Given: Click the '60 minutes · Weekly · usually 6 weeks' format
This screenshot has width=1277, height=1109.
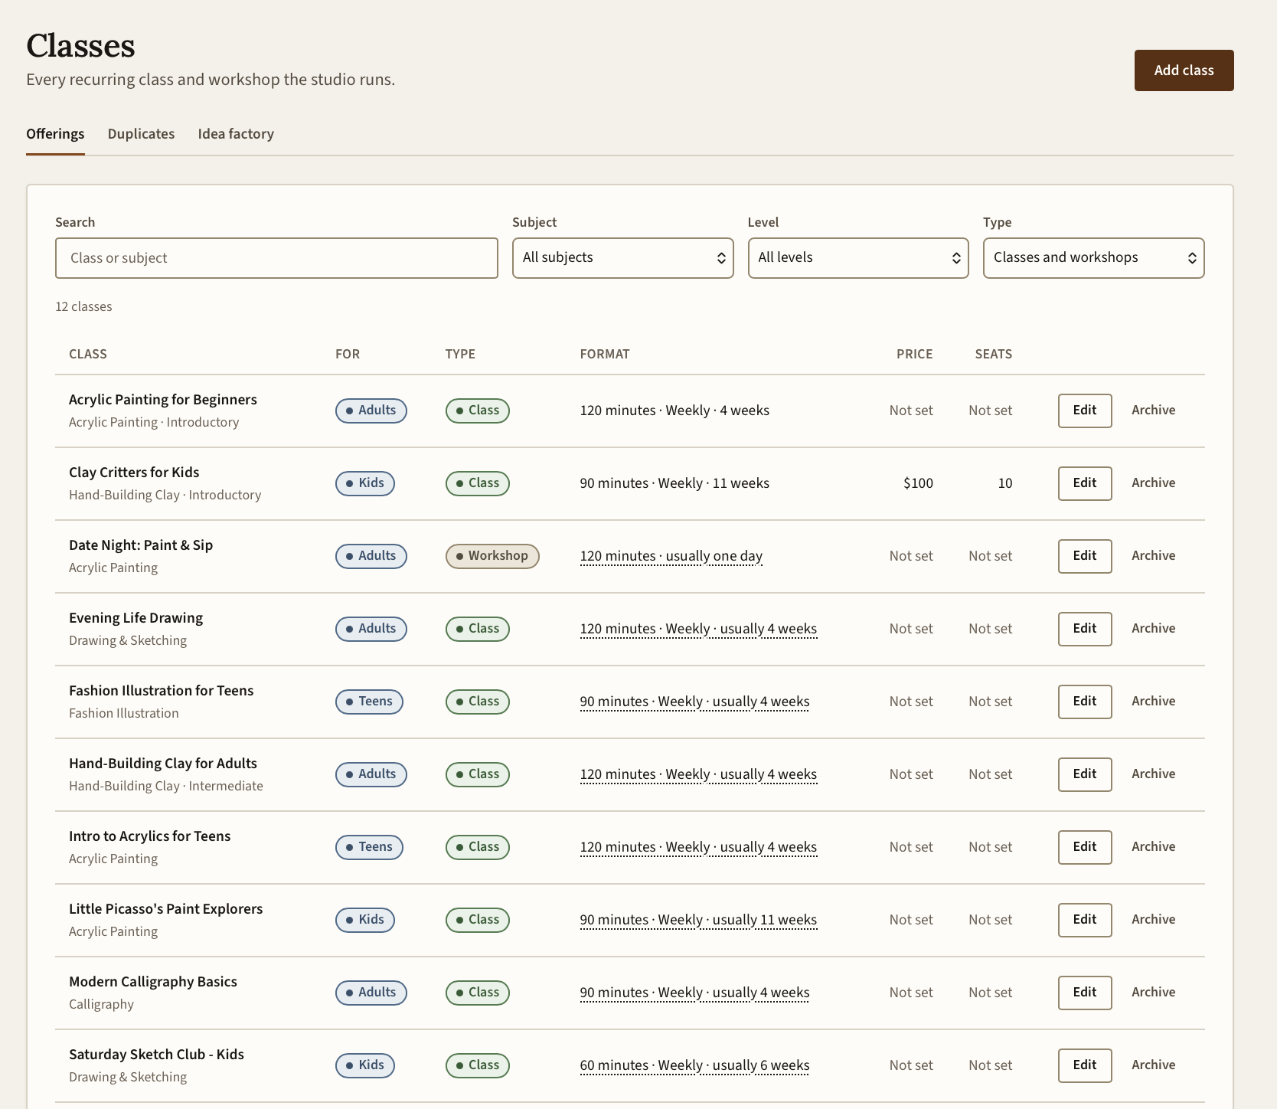Looking at the screenshot, I should click(x=694, y=1065).
